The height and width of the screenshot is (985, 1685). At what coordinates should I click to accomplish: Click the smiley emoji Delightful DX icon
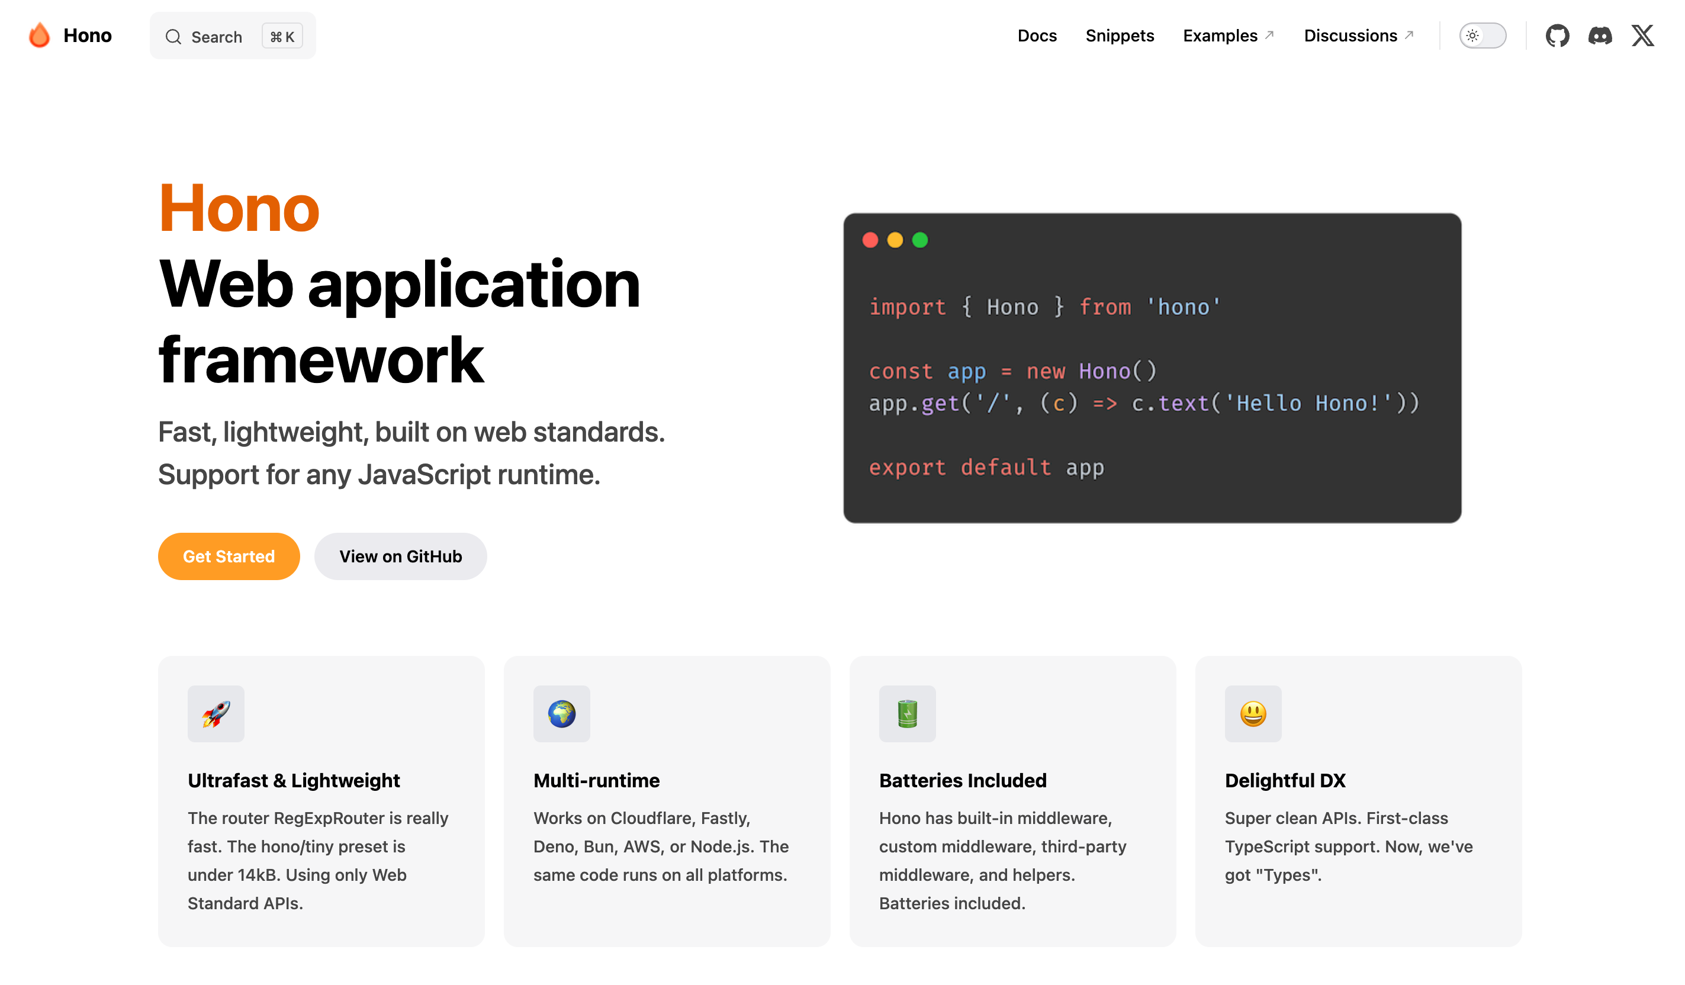1253,713
